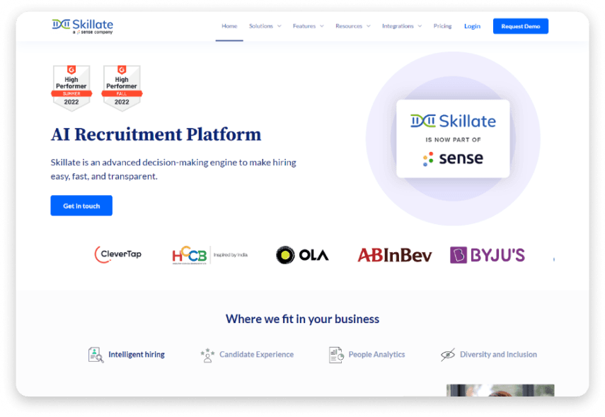Expand the Integrations menu
This screenshot has height=417, width=605.
click(398, 25)
